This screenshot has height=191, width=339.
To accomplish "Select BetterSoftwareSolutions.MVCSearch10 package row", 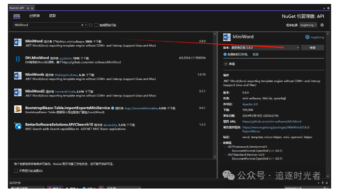I will pos(111,126).
